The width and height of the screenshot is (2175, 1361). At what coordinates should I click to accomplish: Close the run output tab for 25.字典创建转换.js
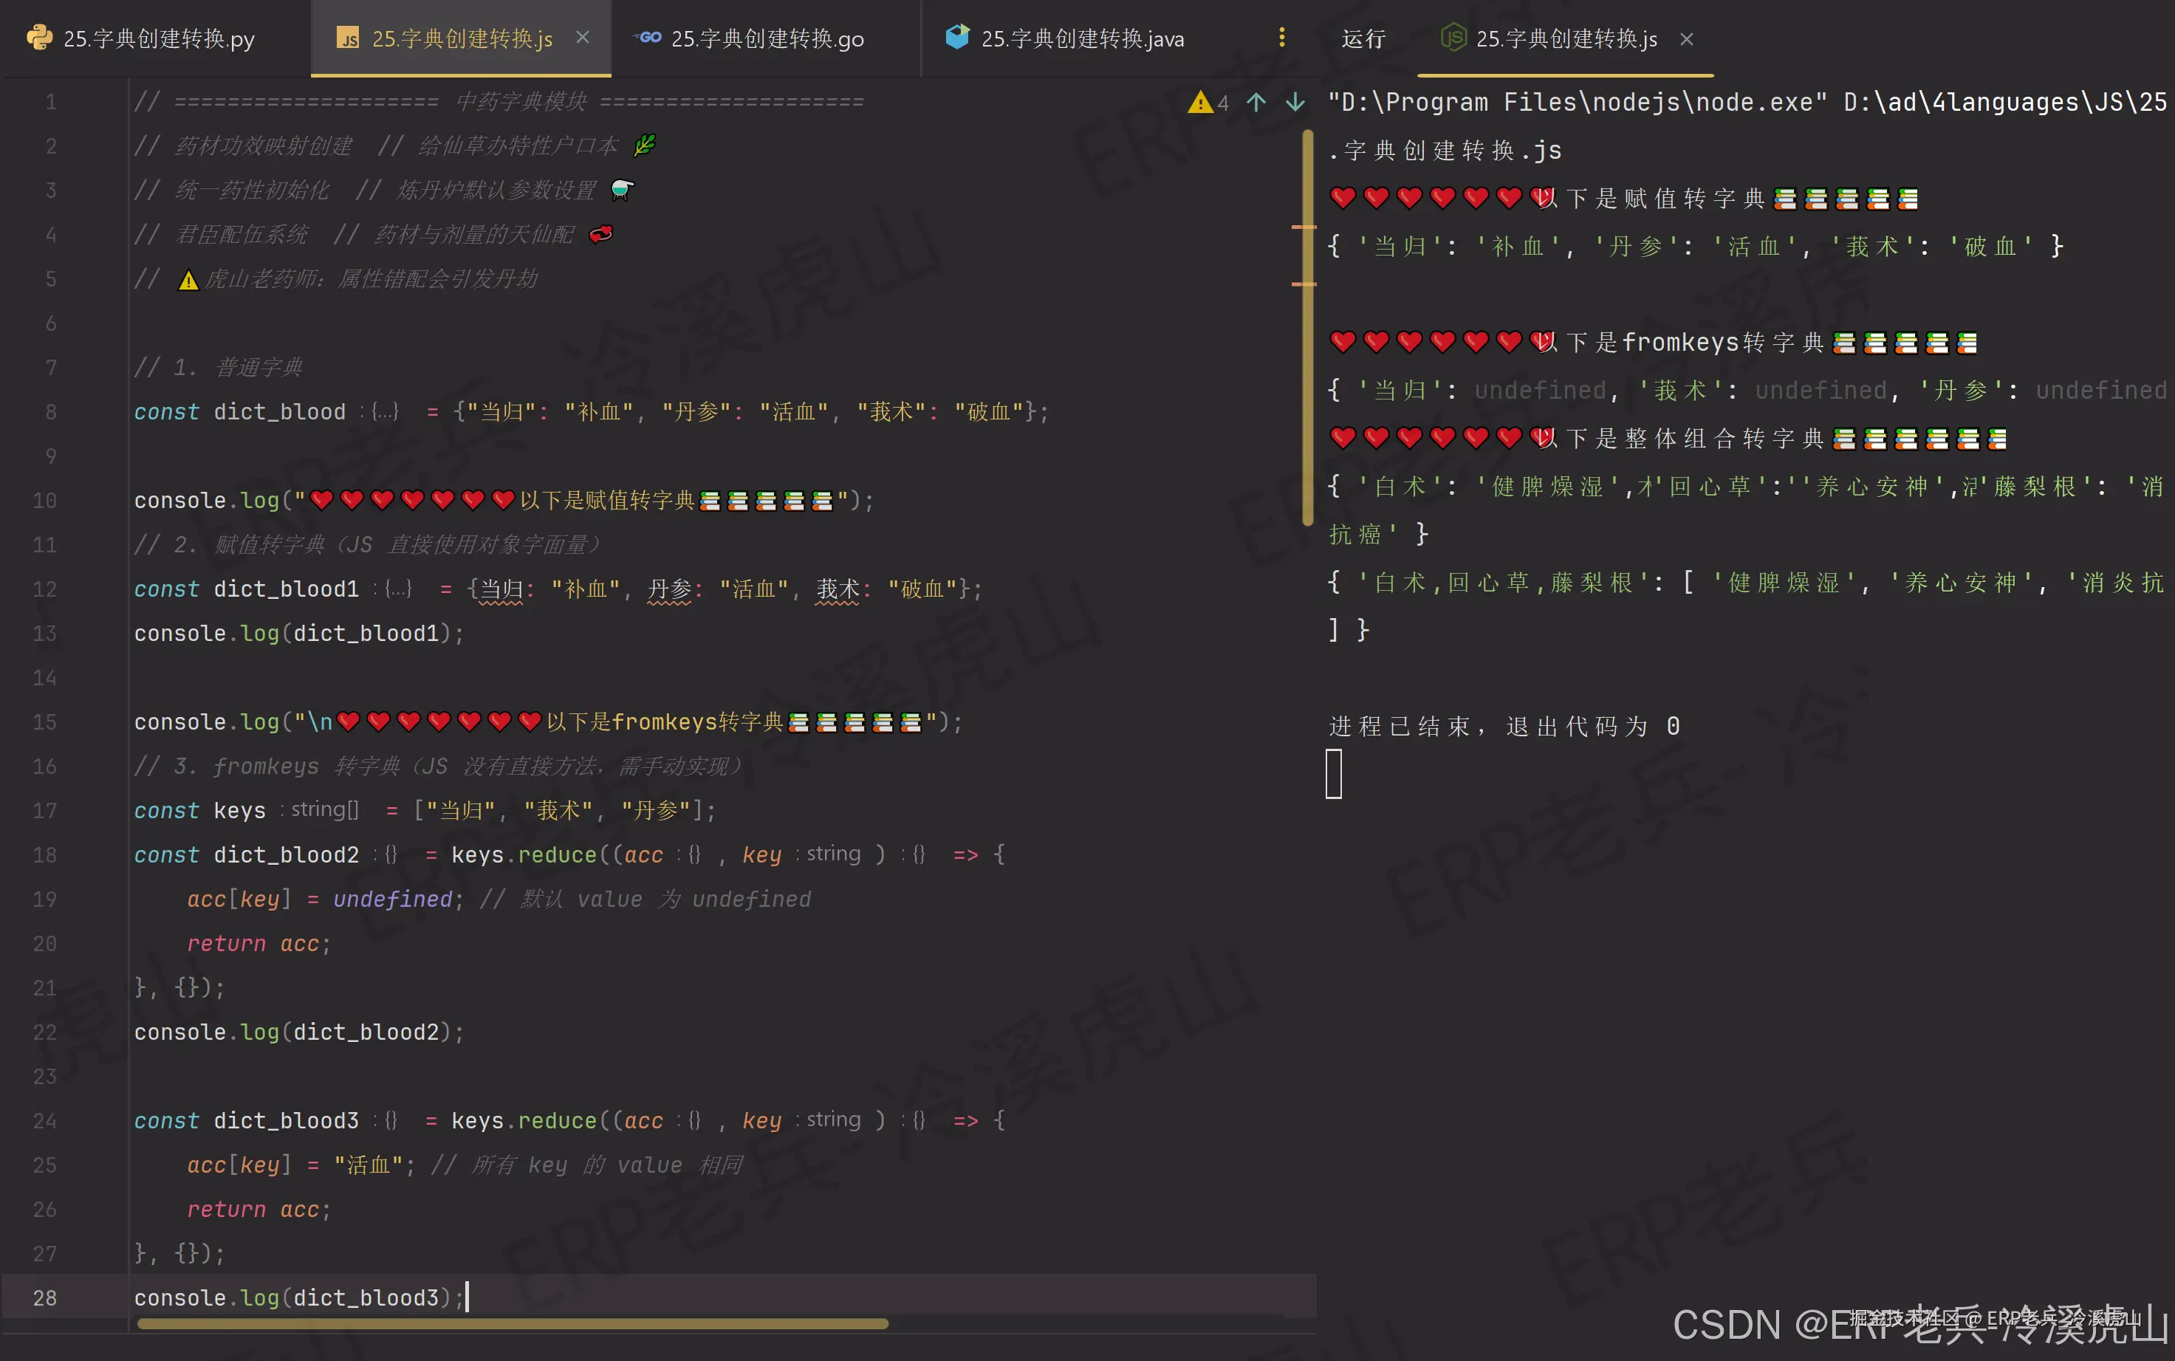(x=1685, y=38)
